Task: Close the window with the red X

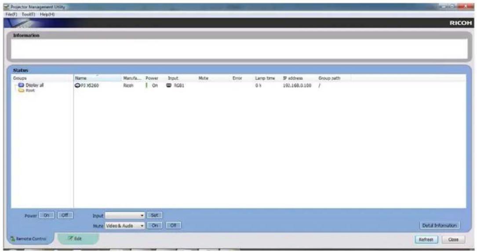Action: (466, 7)
